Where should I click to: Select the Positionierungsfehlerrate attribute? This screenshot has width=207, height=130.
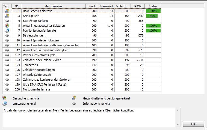(39, 31)
